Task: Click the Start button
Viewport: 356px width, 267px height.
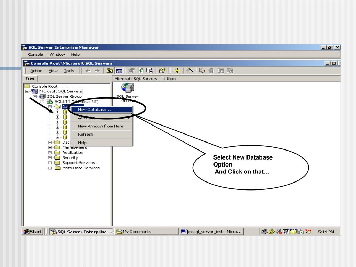Action: 32,232
